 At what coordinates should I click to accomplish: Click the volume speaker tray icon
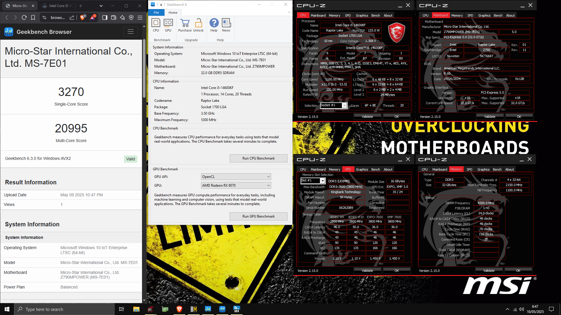[x=522, y=309]
